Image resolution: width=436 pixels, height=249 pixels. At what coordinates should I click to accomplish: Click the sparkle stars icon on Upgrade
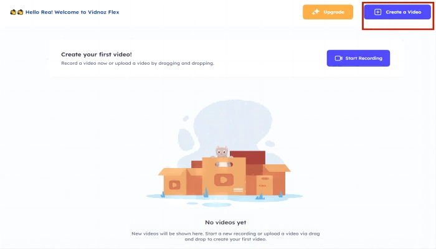pos(316,12)
